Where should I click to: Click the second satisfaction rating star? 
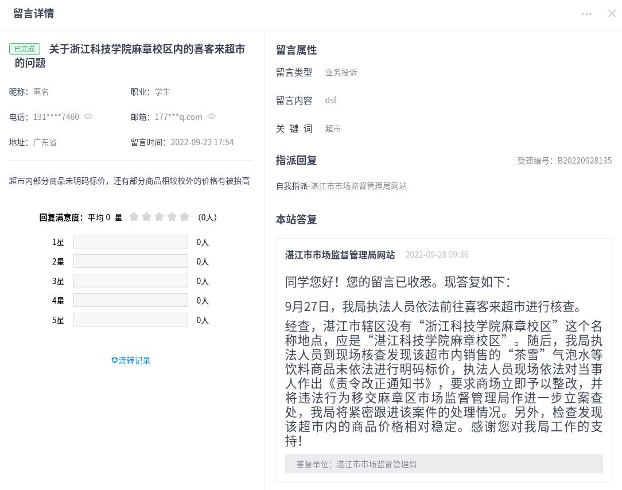pos(147,217)
